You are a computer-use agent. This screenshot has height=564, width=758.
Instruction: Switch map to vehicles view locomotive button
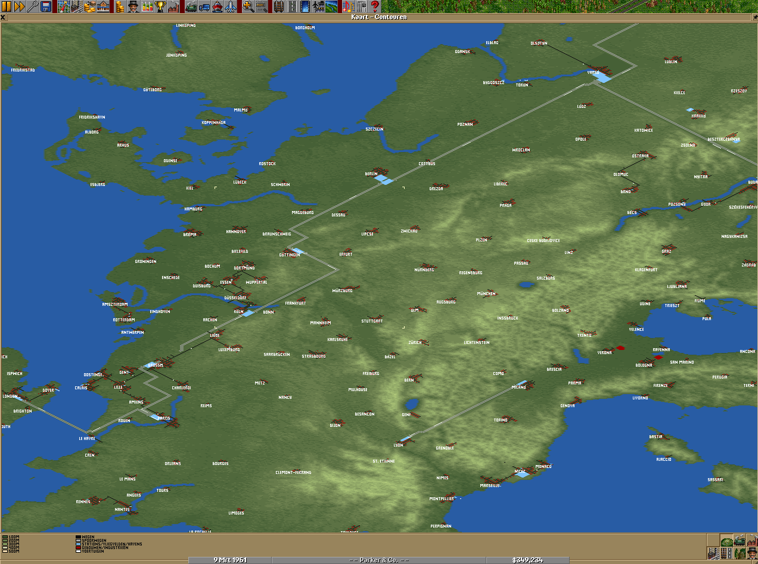tap(740, 540)
